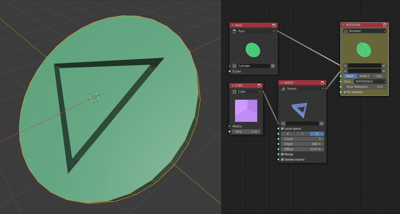Click the purple cube preview thumbnail
Screen dimensions: 400x214
click(246, 111)
